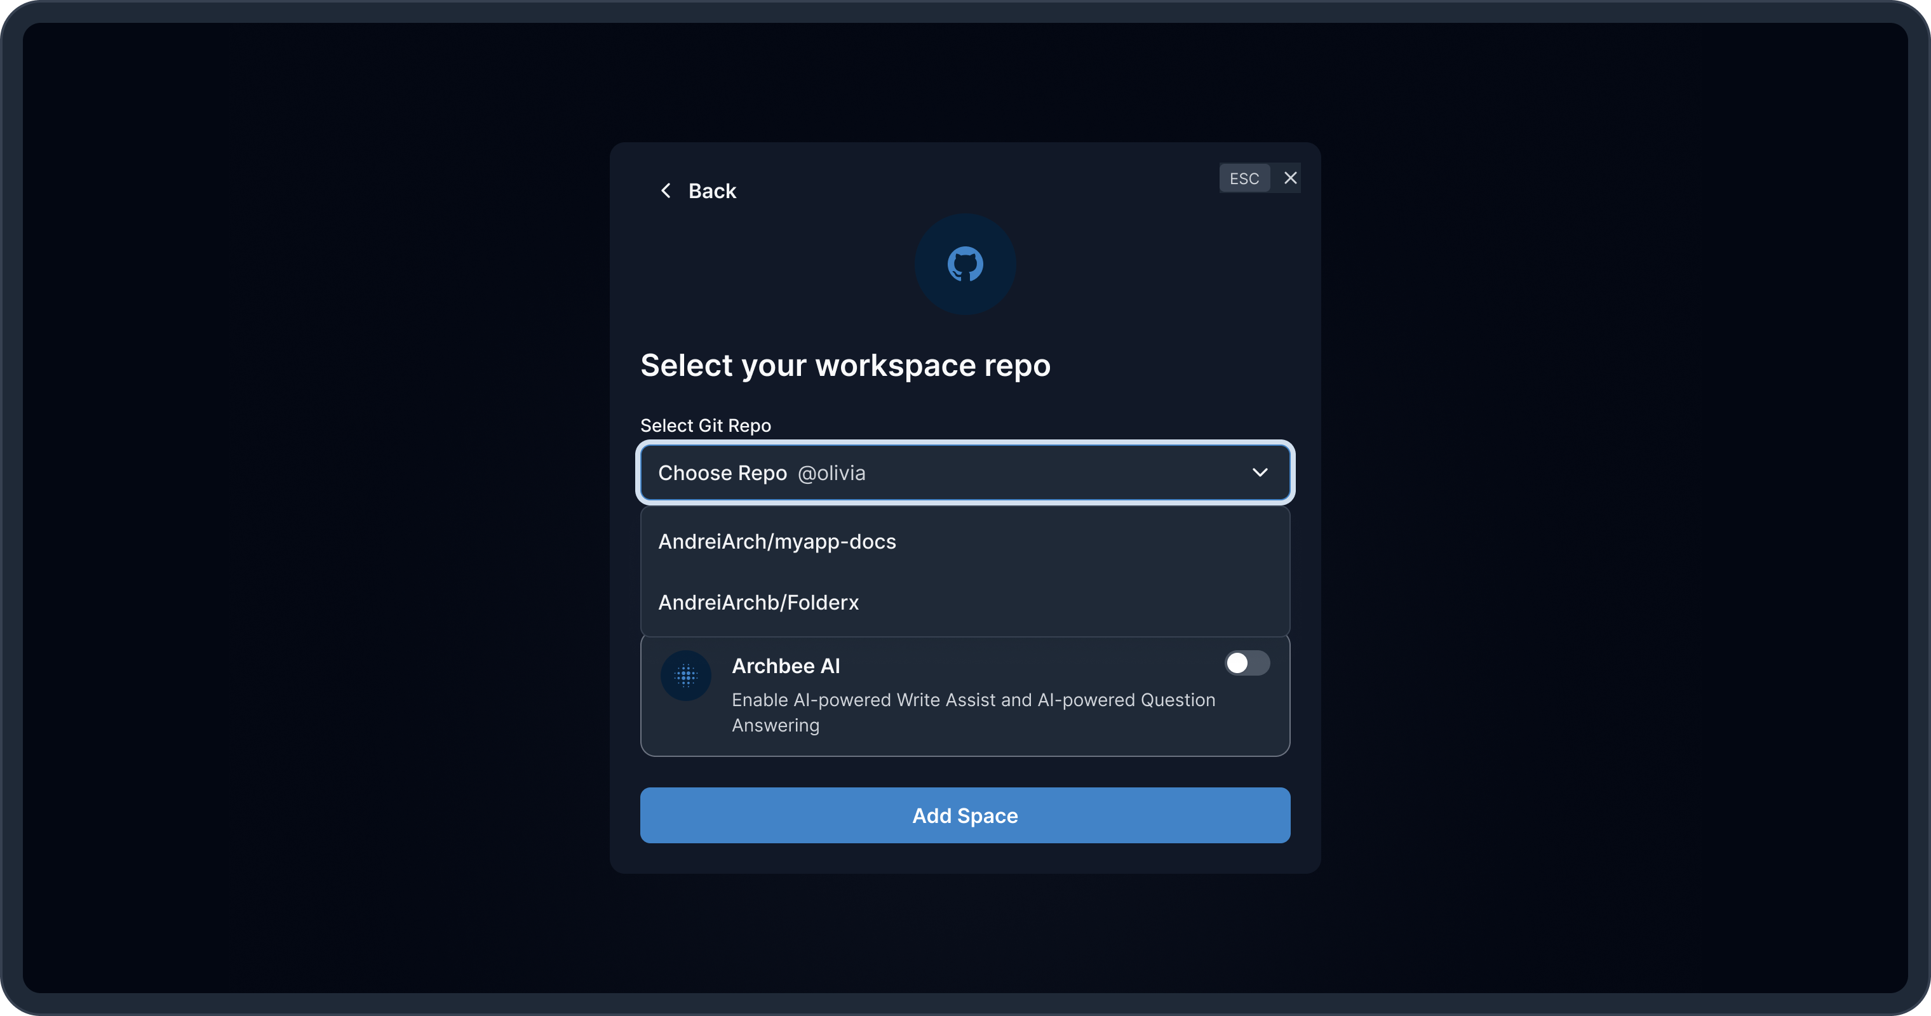Enable the Archbee AI toggle switch

1247,663
